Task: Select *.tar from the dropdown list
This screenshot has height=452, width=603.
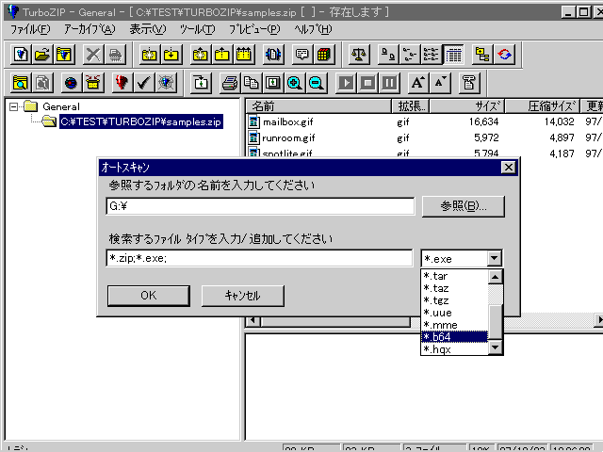Action: [x=454, y=276]
